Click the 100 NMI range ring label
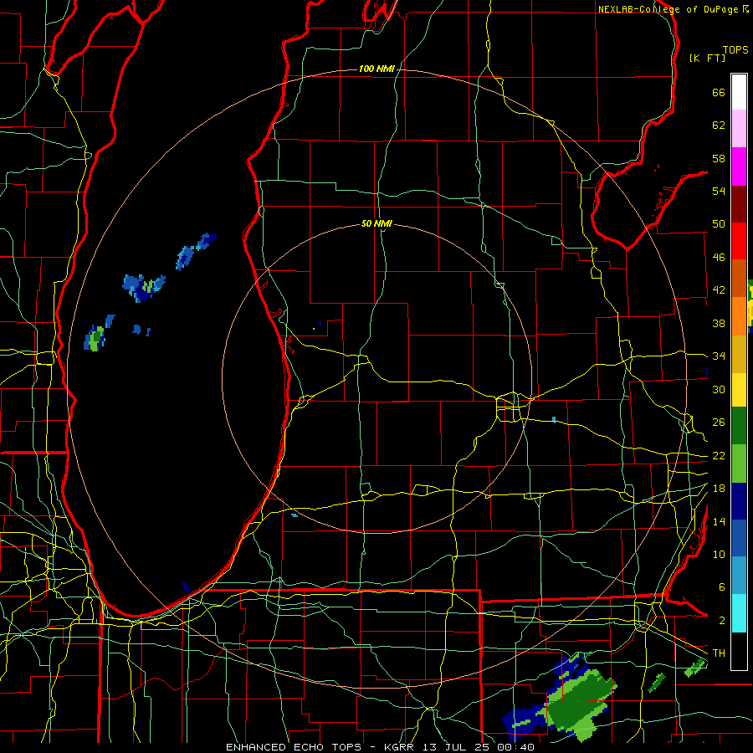This screenshot has width=753, height=753. pyautogui.click(x=376, y=69)
